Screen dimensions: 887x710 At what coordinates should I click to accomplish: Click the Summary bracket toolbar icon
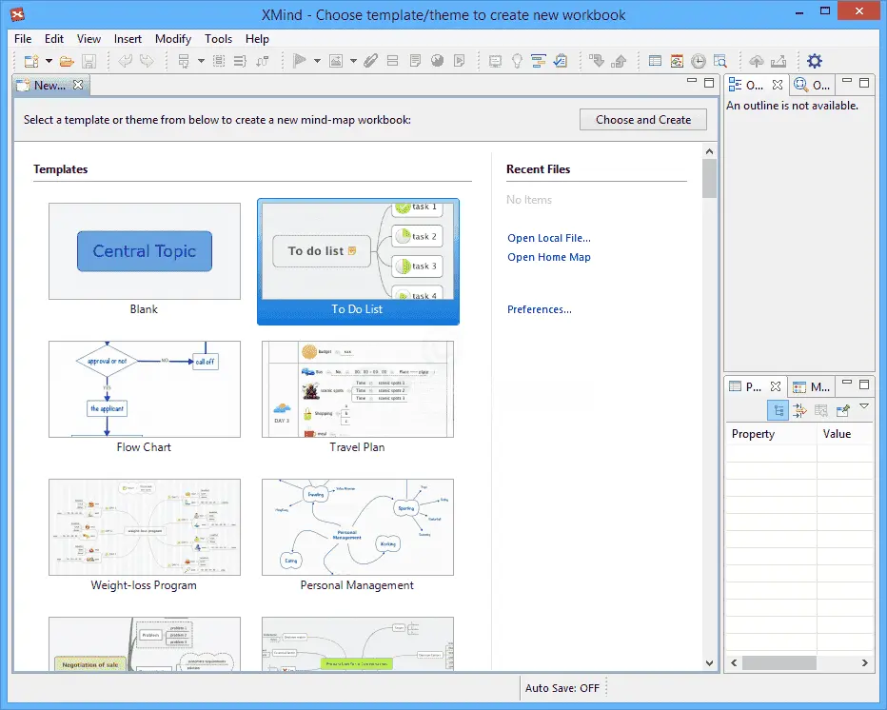pos(240,61)
